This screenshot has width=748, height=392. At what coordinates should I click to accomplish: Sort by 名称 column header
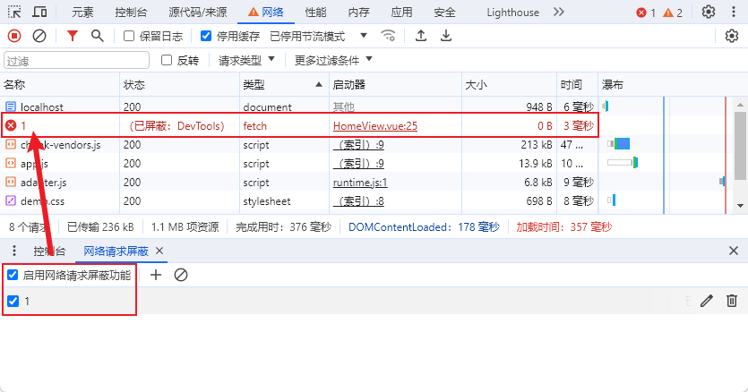point(60,85)
